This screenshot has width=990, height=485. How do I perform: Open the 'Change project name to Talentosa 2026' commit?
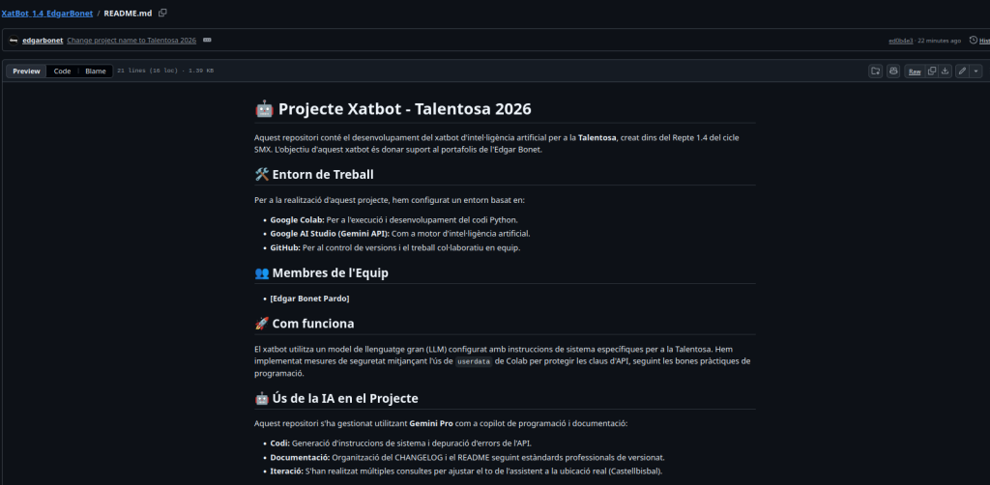coord(131,41)
